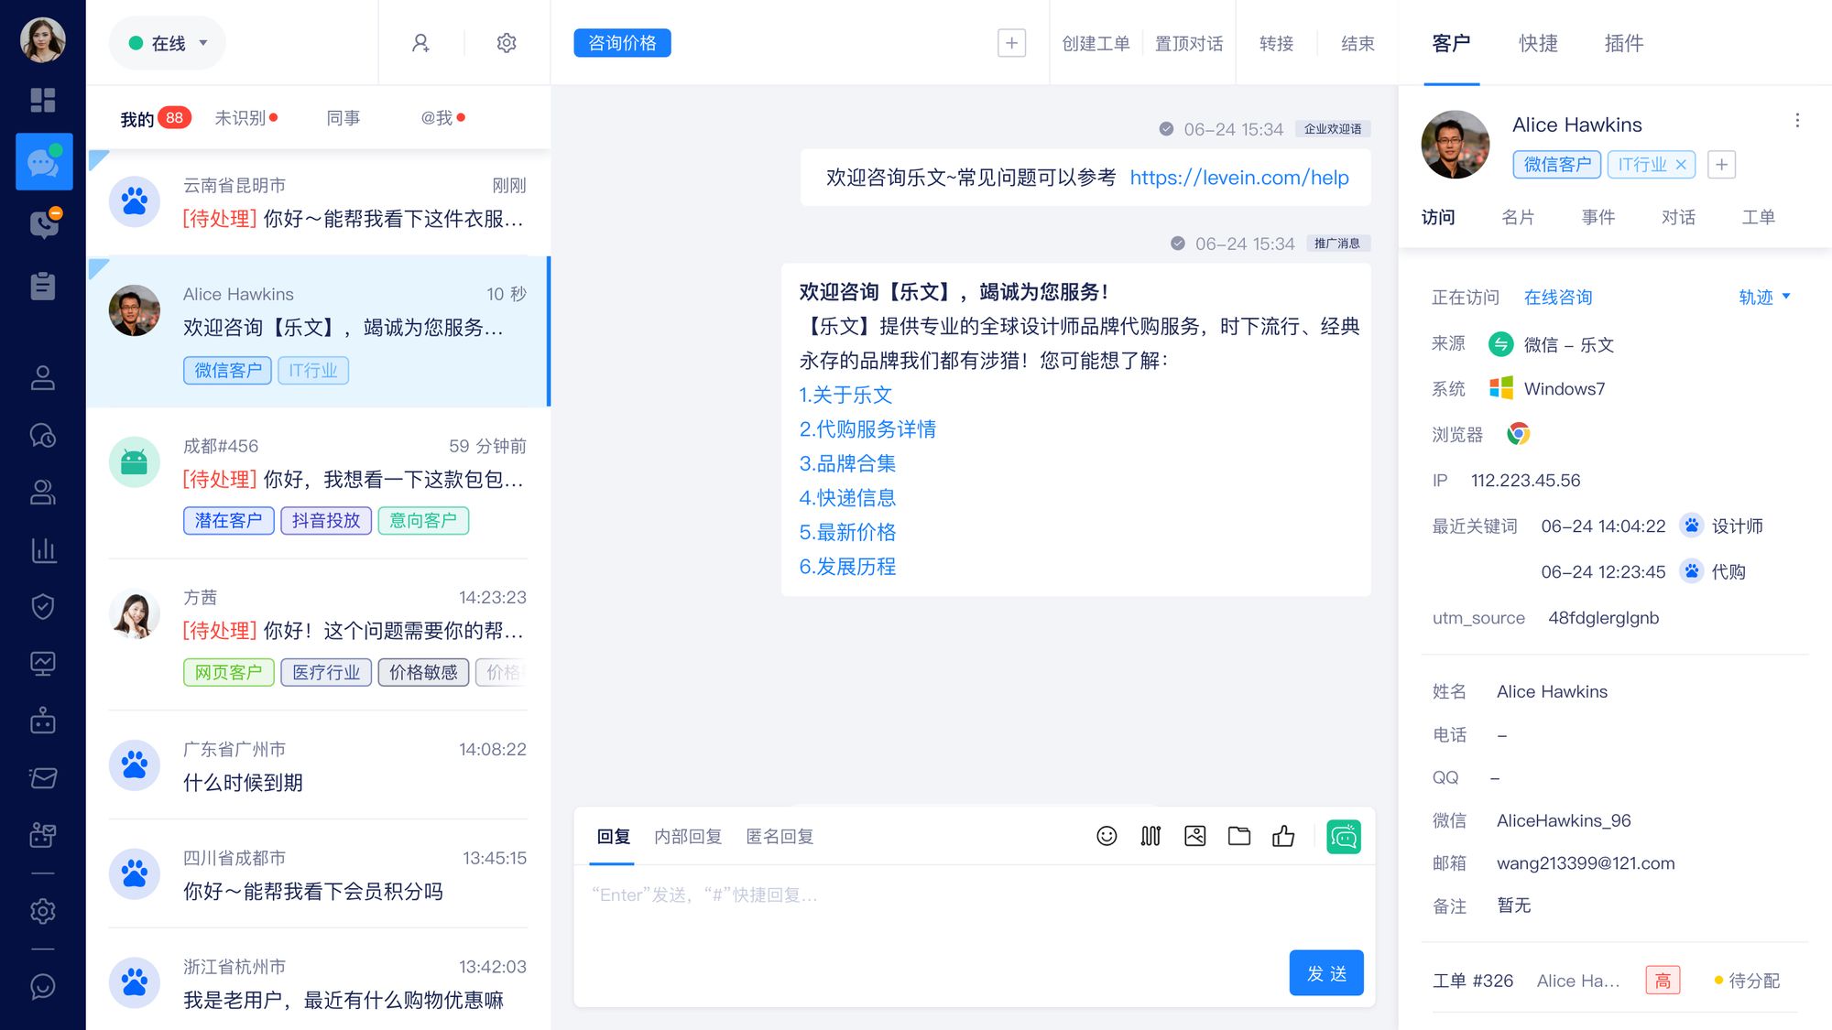Click the add contact person icon
The image size is (1832, 1030).
click(x=420, y=43)
